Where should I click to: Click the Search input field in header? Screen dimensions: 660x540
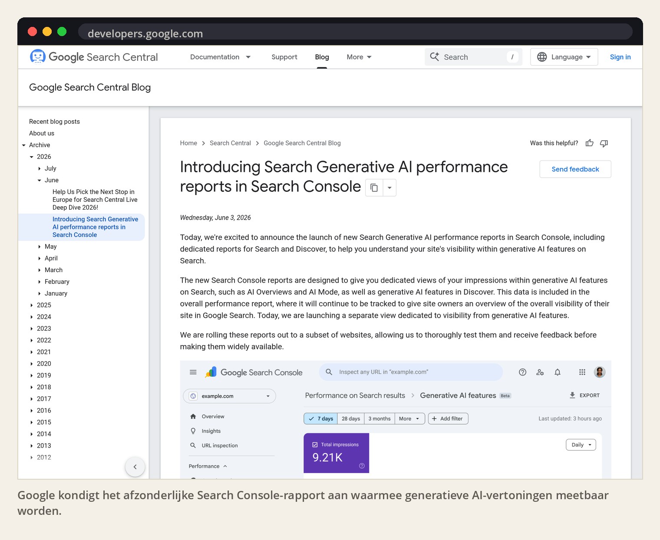tap(473, 57)
